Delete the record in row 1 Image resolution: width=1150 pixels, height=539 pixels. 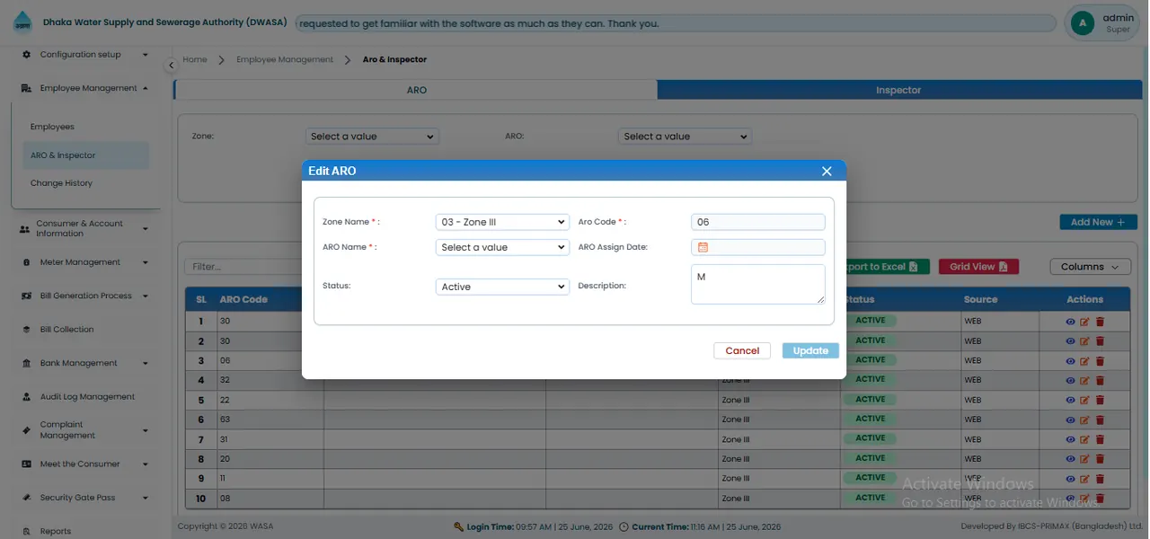tap(1100, 321)
